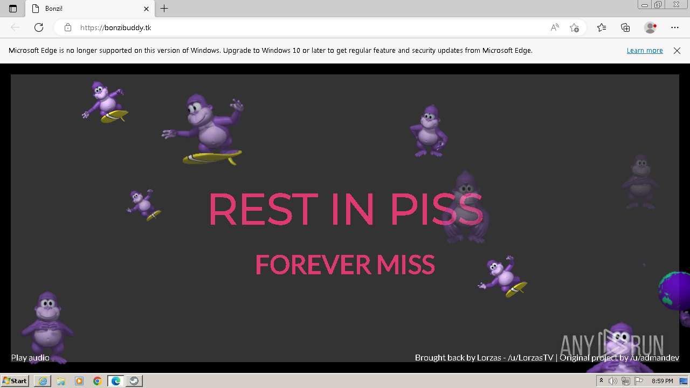
Task: Open Collections panel
Action: (x=625, y=27)
